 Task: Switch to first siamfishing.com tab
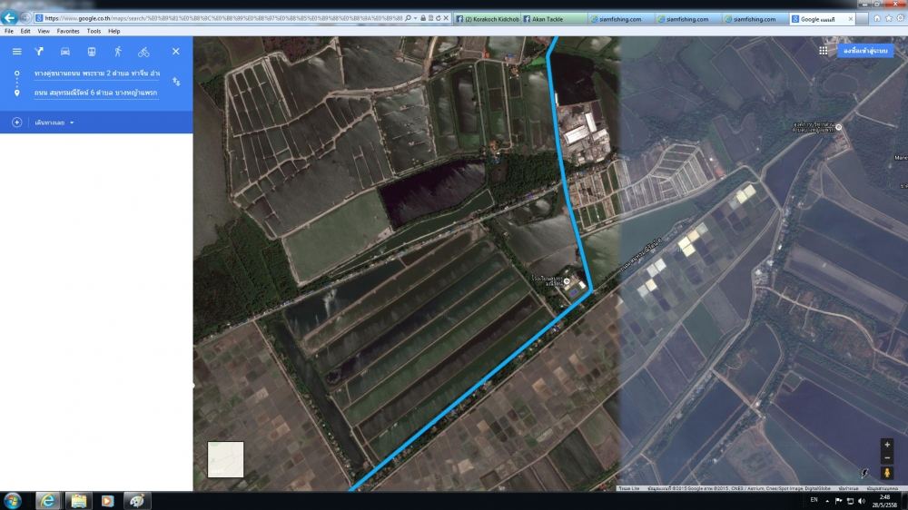pos(620,19)
